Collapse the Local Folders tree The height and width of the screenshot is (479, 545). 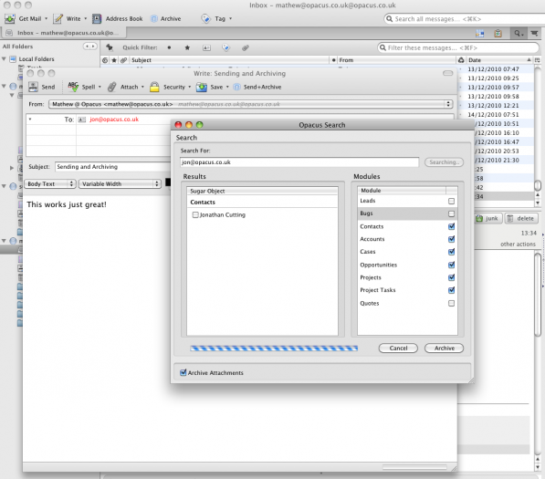[4, 59]
